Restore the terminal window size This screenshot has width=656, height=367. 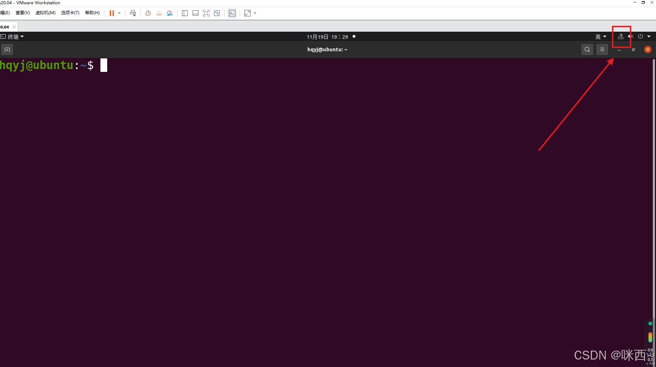click(x=633, y=50)
